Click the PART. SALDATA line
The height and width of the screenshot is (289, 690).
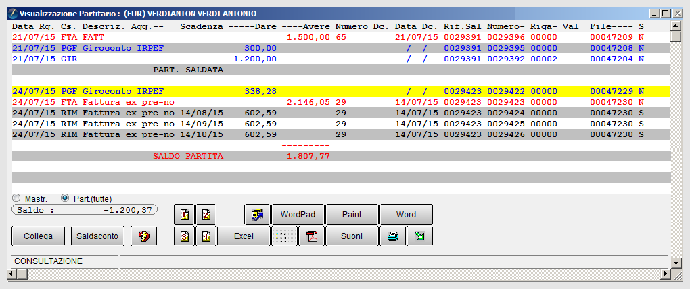341,70
